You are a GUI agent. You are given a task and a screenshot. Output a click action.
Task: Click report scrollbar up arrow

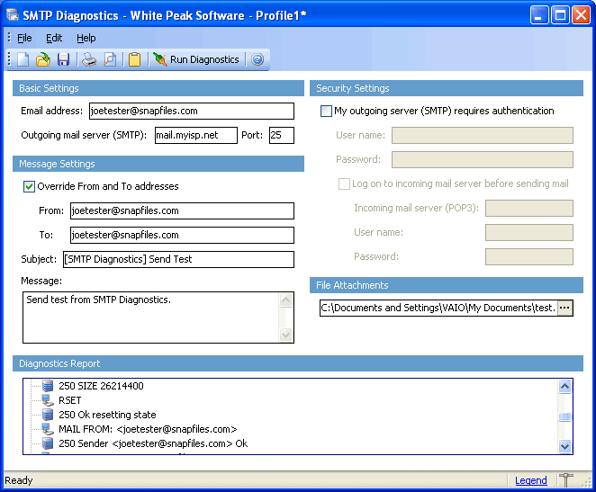(x=564, y=387)
